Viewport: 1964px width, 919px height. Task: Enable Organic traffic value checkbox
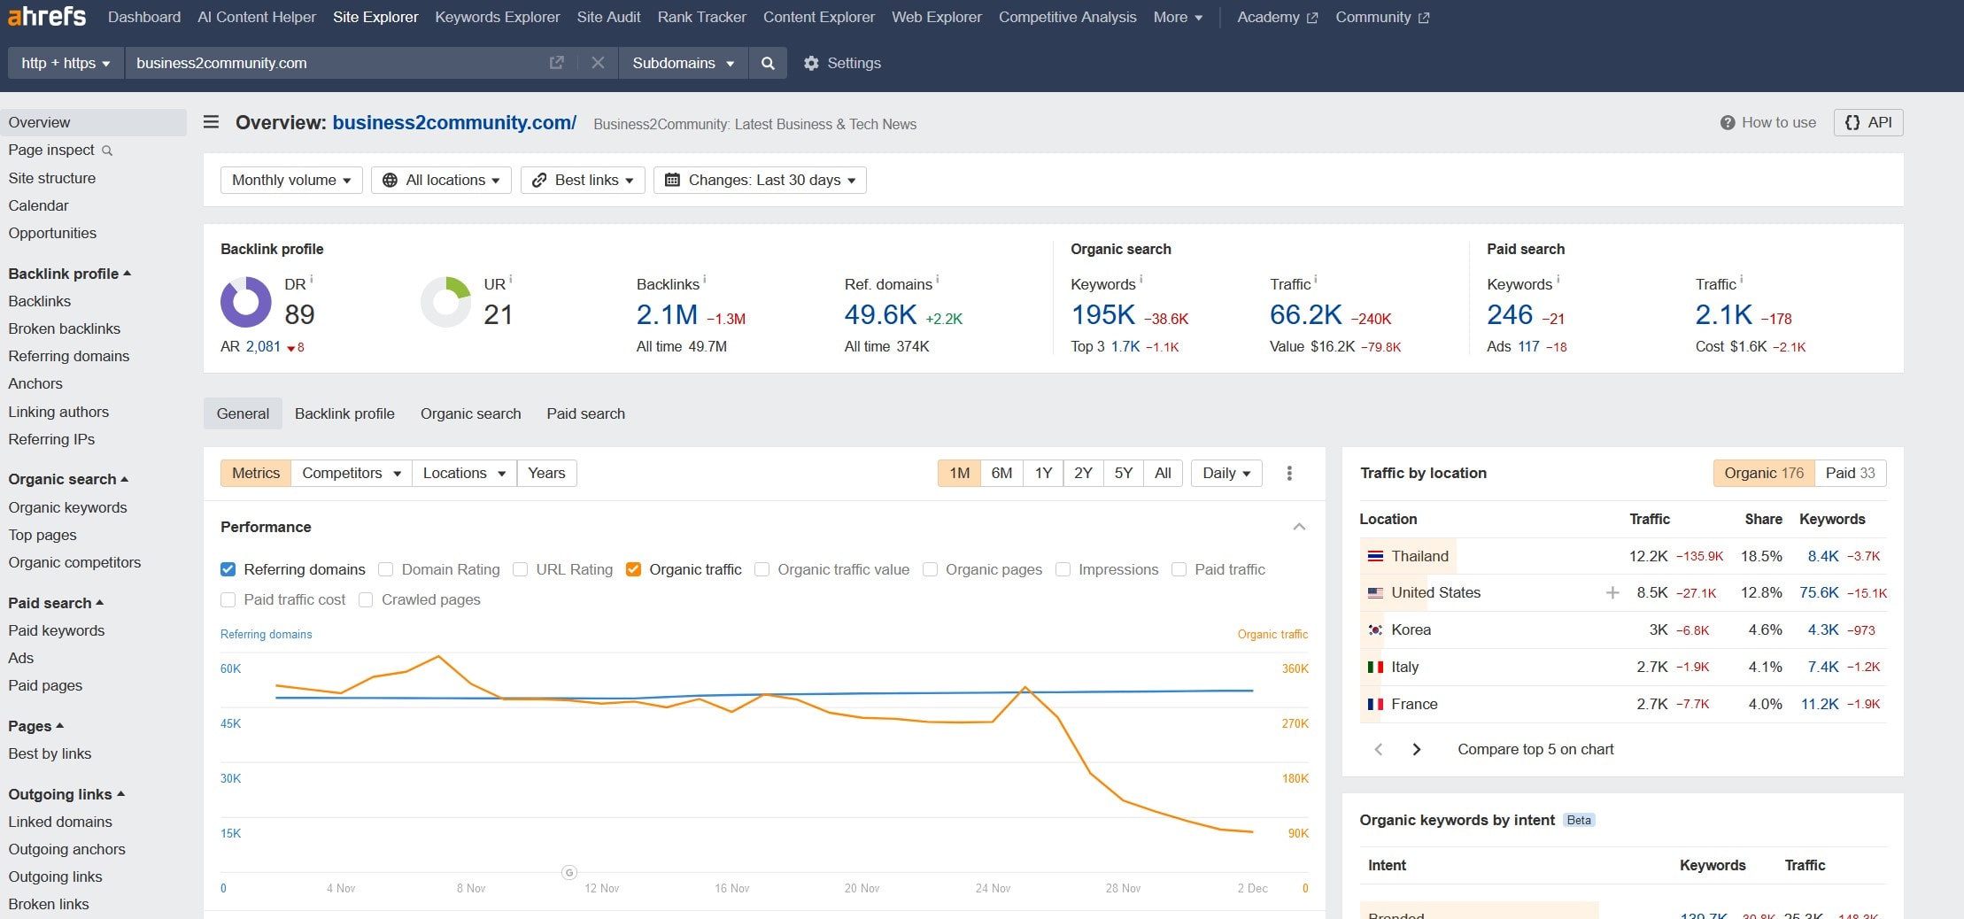coord(762,569)
